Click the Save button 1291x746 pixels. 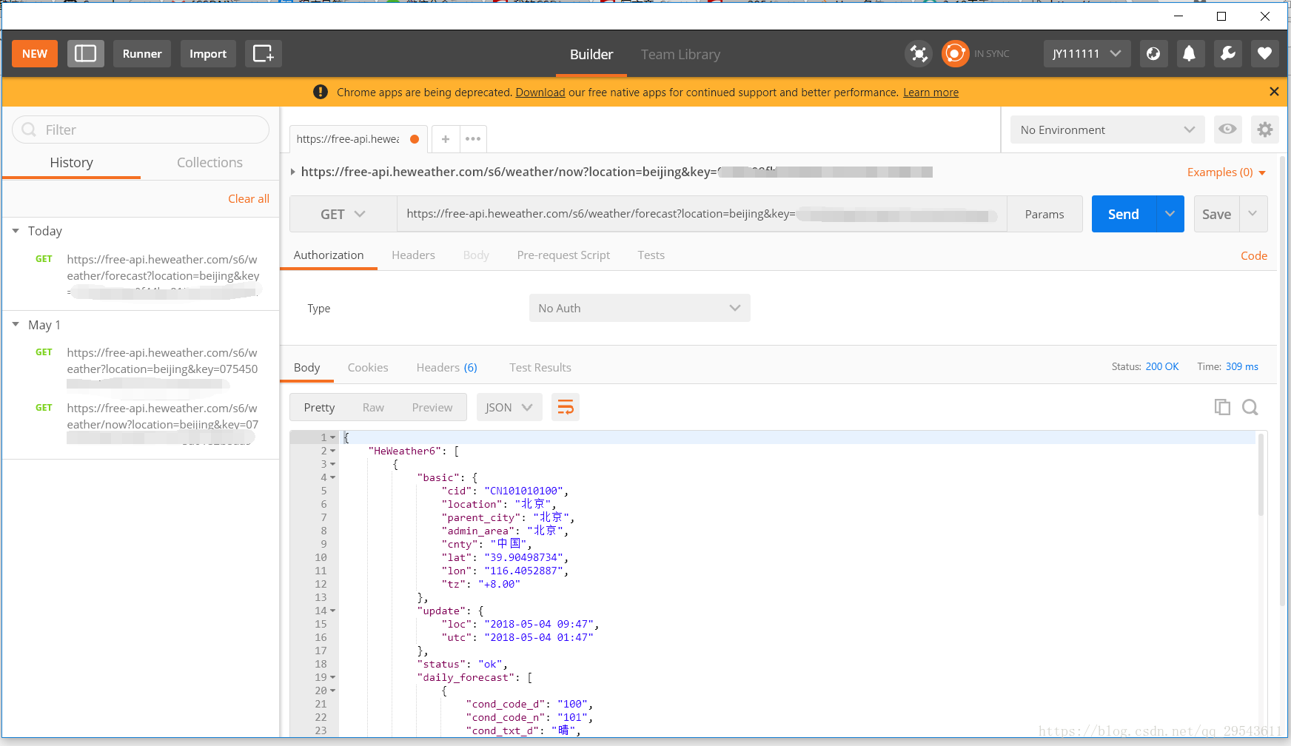[1216, 214]
